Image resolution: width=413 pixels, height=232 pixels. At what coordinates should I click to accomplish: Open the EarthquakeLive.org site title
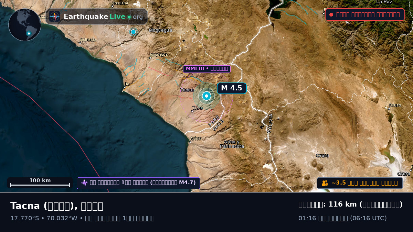[x=103, y=16]
